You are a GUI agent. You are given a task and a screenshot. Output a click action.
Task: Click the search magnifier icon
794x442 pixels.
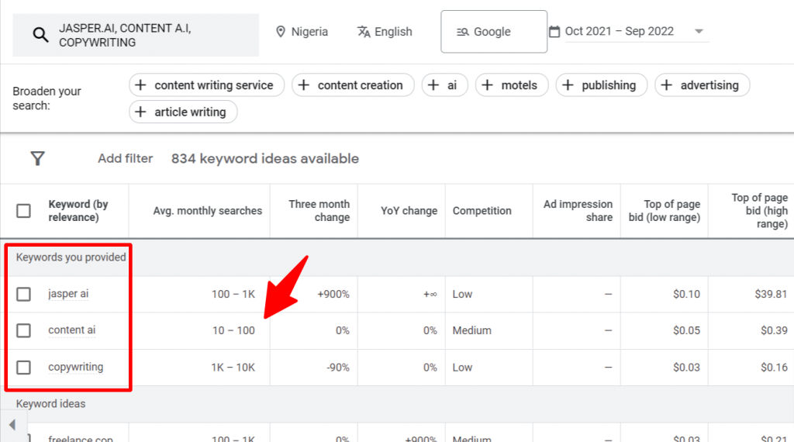click(x=40, y=35)
